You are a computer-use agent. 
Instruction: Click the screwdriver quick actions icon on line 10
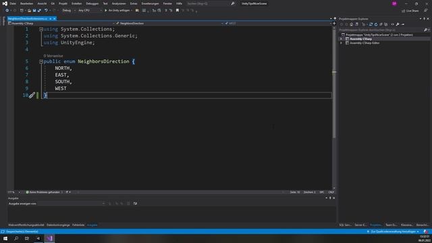click(32, 95)
